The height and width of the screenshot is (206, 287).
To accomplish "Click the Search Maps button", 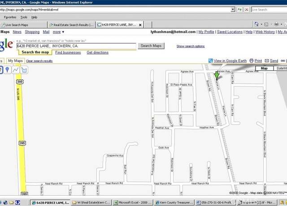I will (151, 46).
